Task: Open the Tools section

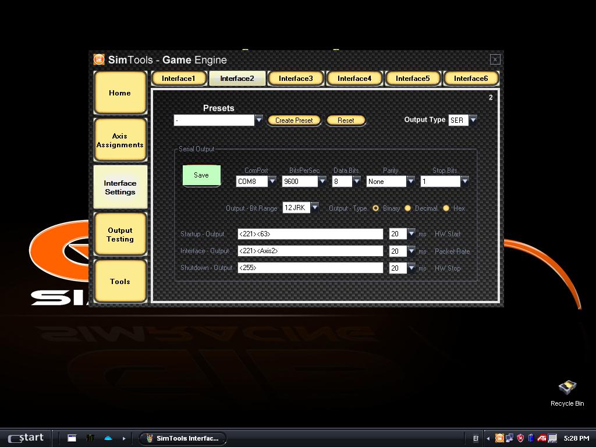Action: (120, 281)
